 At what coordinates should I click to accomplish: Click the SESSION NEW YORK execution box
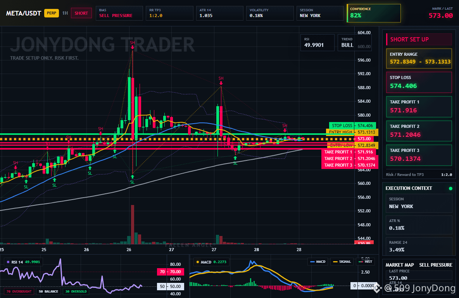(419, 203)
